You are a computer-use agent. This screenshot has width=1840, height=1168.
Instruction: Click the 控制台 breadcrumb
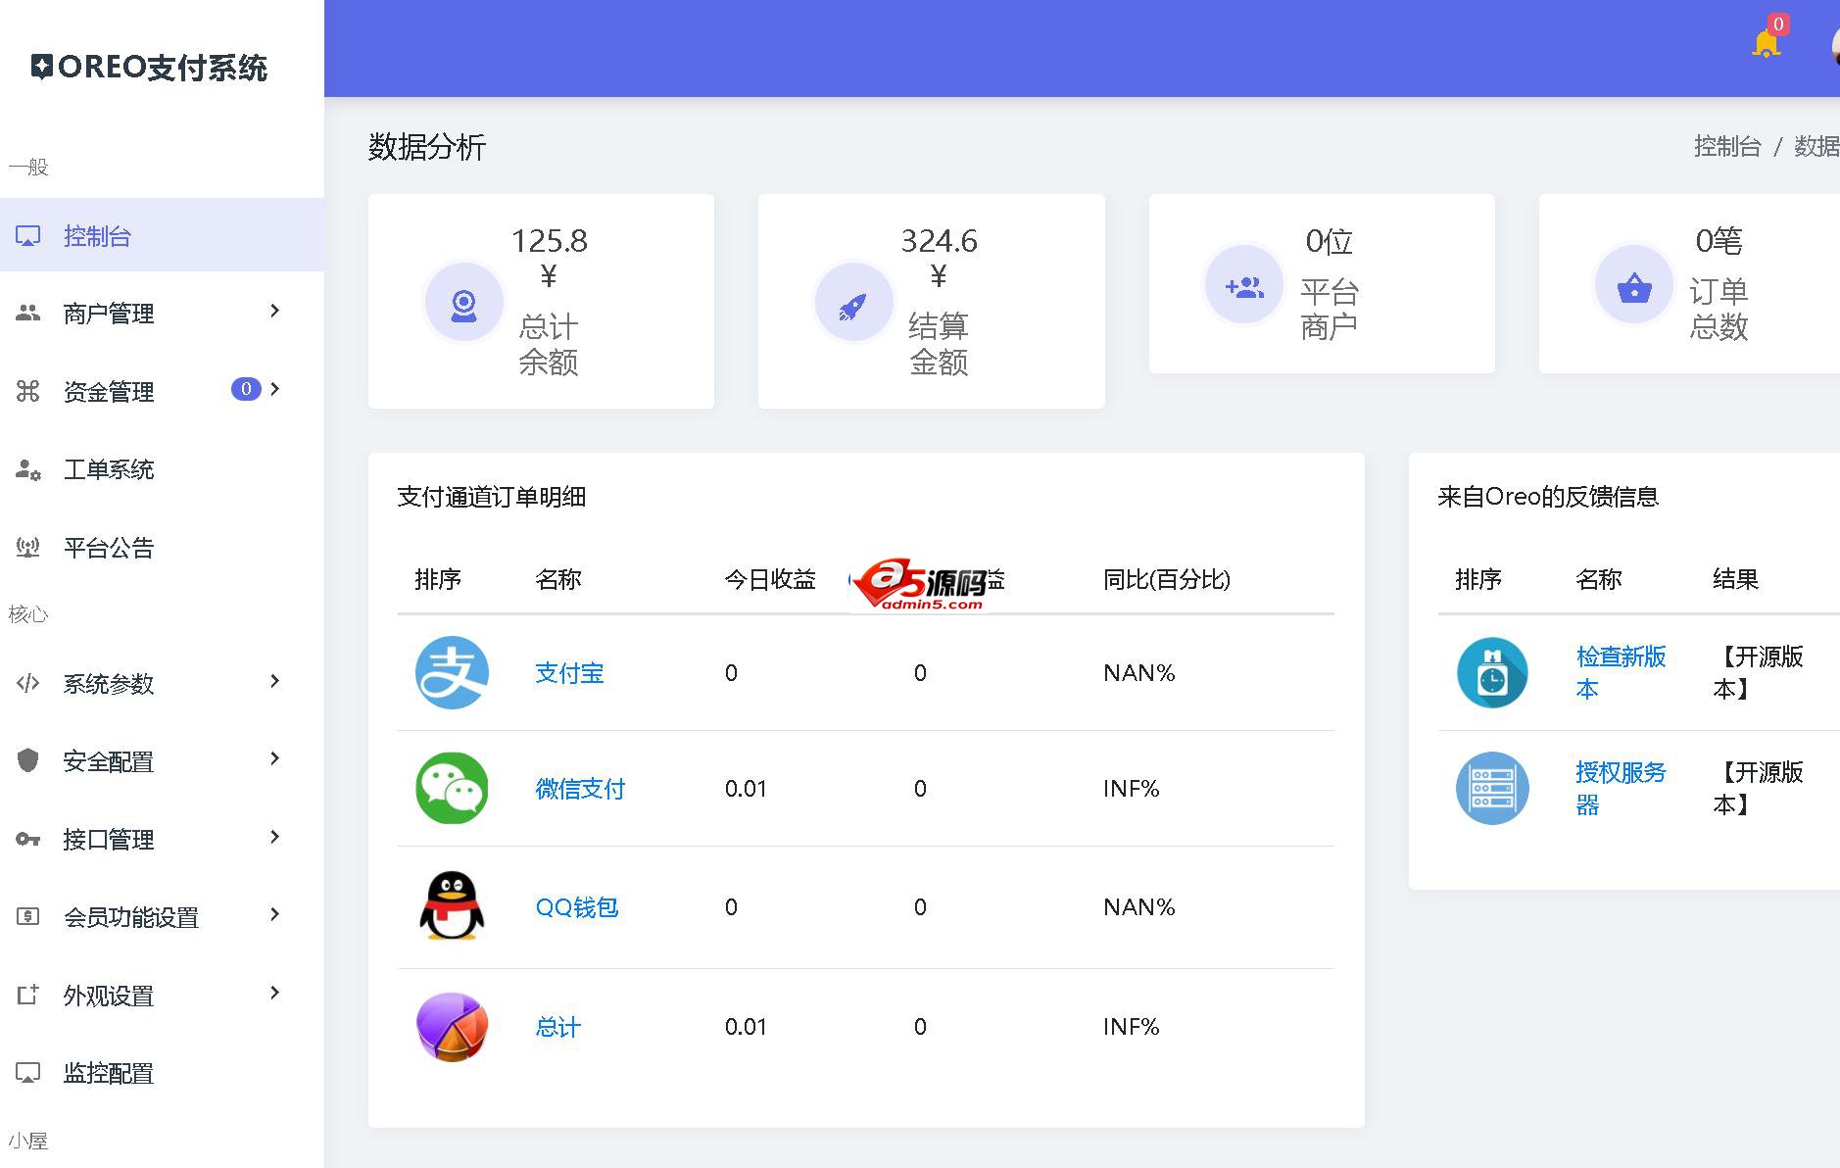click(x=1727, y=147)
